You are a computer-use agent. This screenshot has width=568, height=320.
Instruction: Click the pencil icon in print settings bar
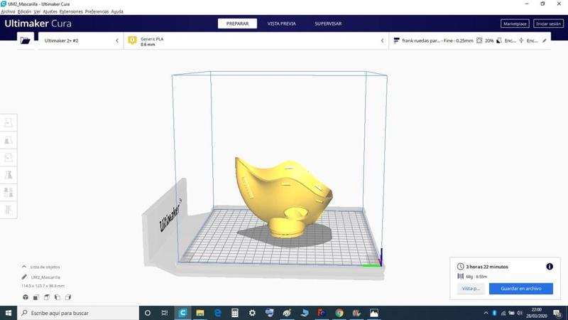pyautogui.click(x=545, y=41)
